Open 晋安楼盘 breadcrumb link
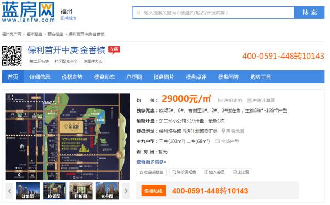This screenshot has height=205, width=330. point(55,34)
